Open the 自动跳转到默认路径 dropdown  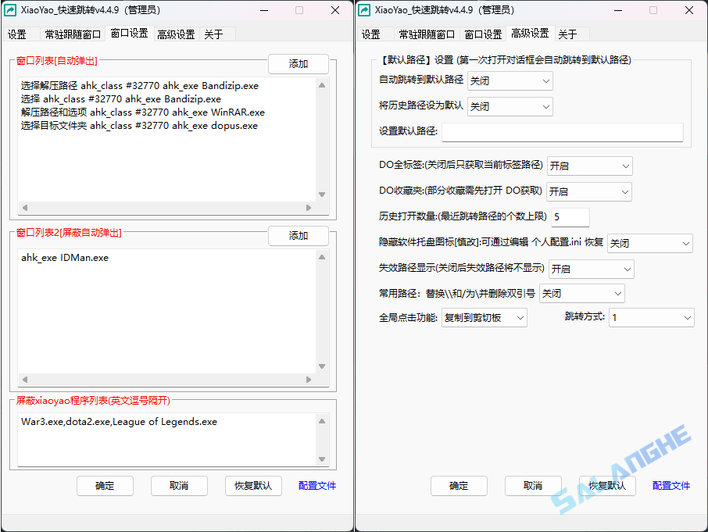tap(510, 80)
